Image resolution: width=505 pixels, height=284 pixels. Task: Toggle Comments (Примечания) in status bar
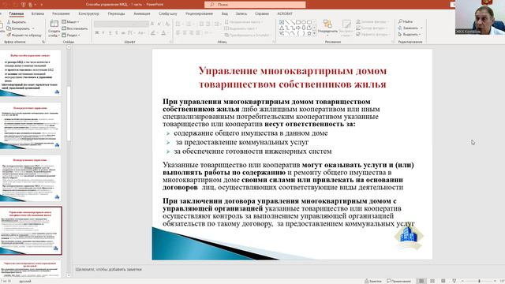pos(398,281)
